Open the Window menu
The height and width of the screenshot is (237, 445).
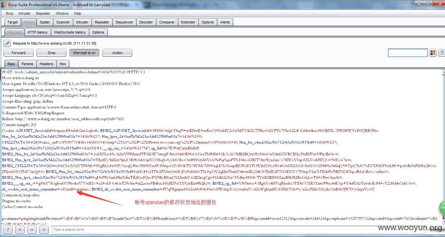pyautogui.click(x=62, y=13)
